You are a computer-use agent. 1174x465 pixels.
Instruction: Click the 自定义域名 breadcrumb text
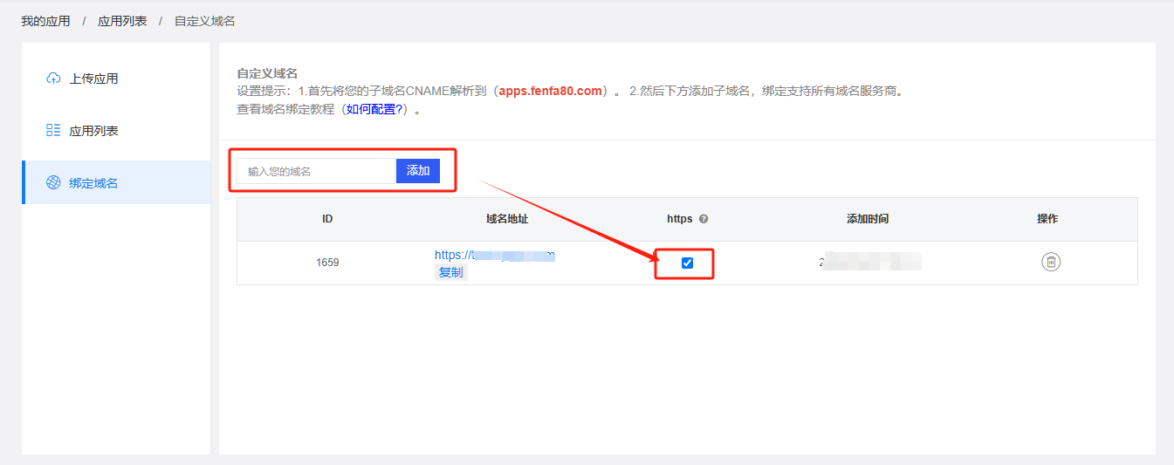tap(204, 21)
